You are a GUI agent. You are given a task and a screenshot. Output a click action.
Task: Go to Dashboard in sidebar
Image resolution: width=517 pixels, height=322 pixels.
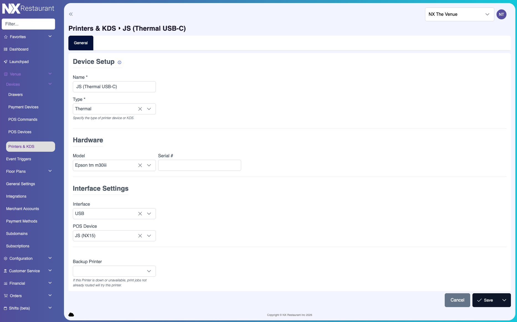tap(19, 49)
